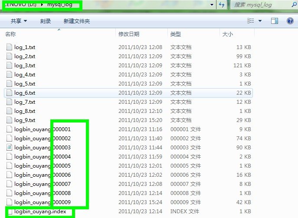Image resolution: width=298 pixels, height=218 pixels.
Task: Click the search magnifier icon
Action: [x=295, y=5]
